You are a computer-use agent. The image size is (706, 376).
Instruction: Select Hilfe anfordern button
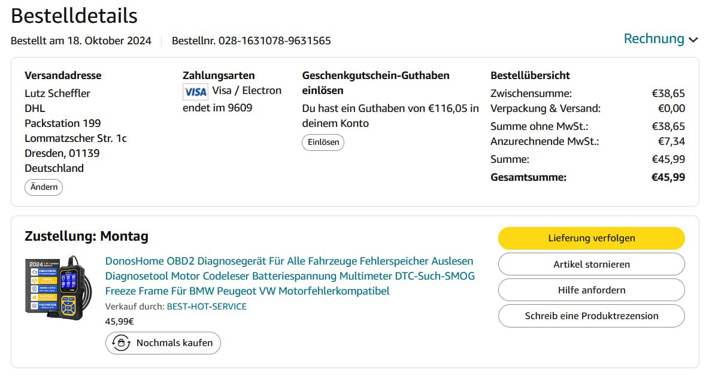591,290
